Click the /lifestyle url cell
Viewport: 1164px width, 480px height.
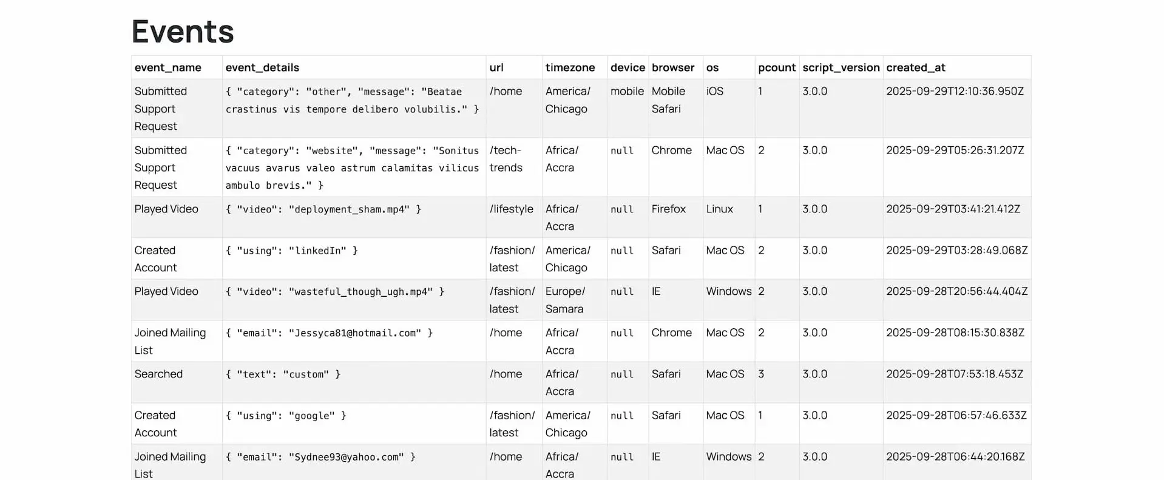511,209
